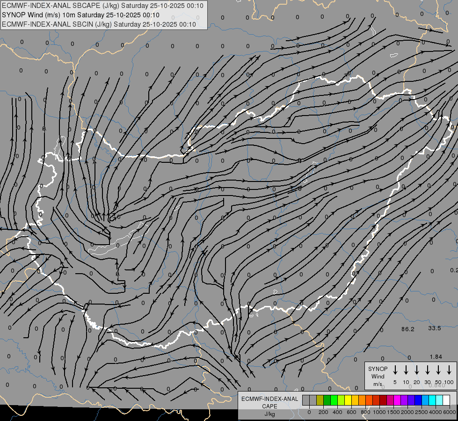Click the faint 0.840 value in wind legend

[x=437, y=385]
